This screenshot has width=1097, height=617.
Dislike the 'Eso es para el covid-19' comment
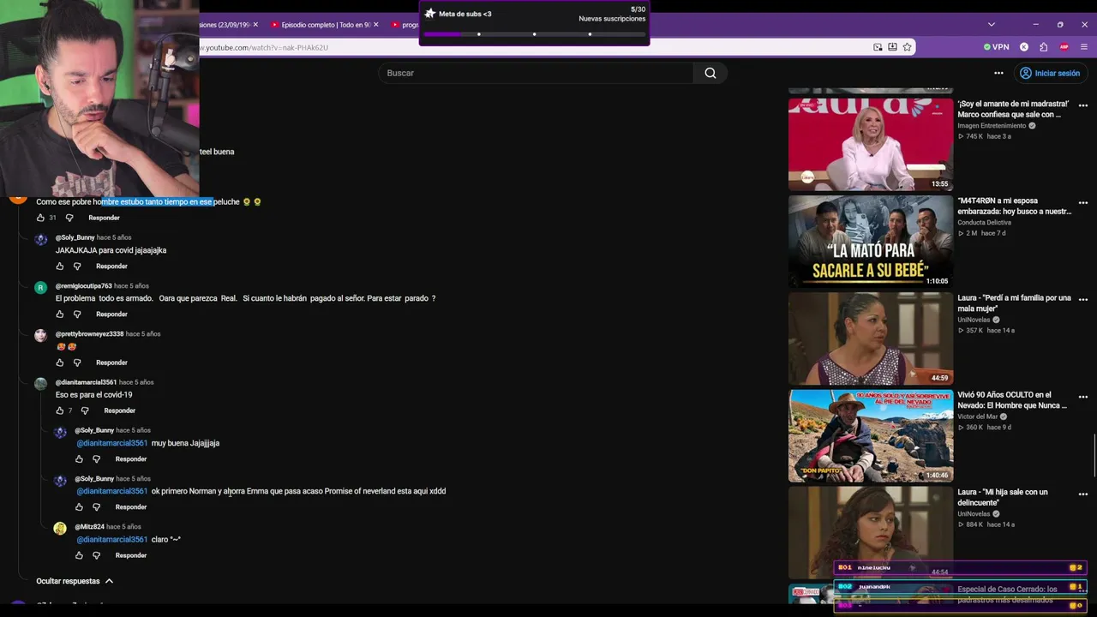[x=85, y=410]
